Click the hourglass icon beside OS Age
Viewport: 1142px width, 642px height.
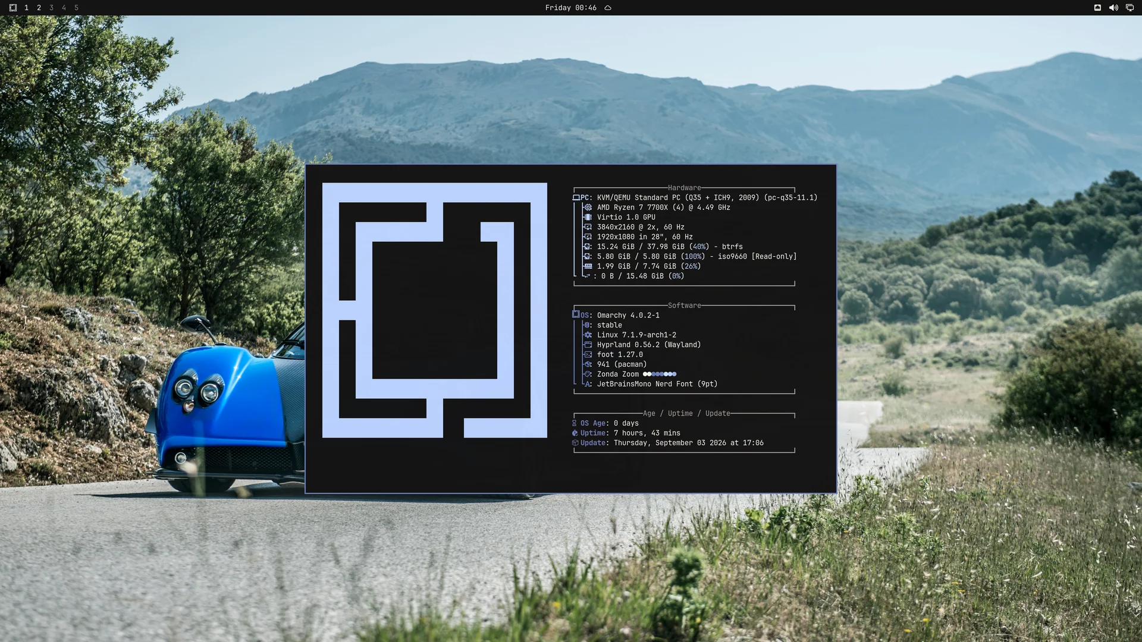click(x=575, y=423)
